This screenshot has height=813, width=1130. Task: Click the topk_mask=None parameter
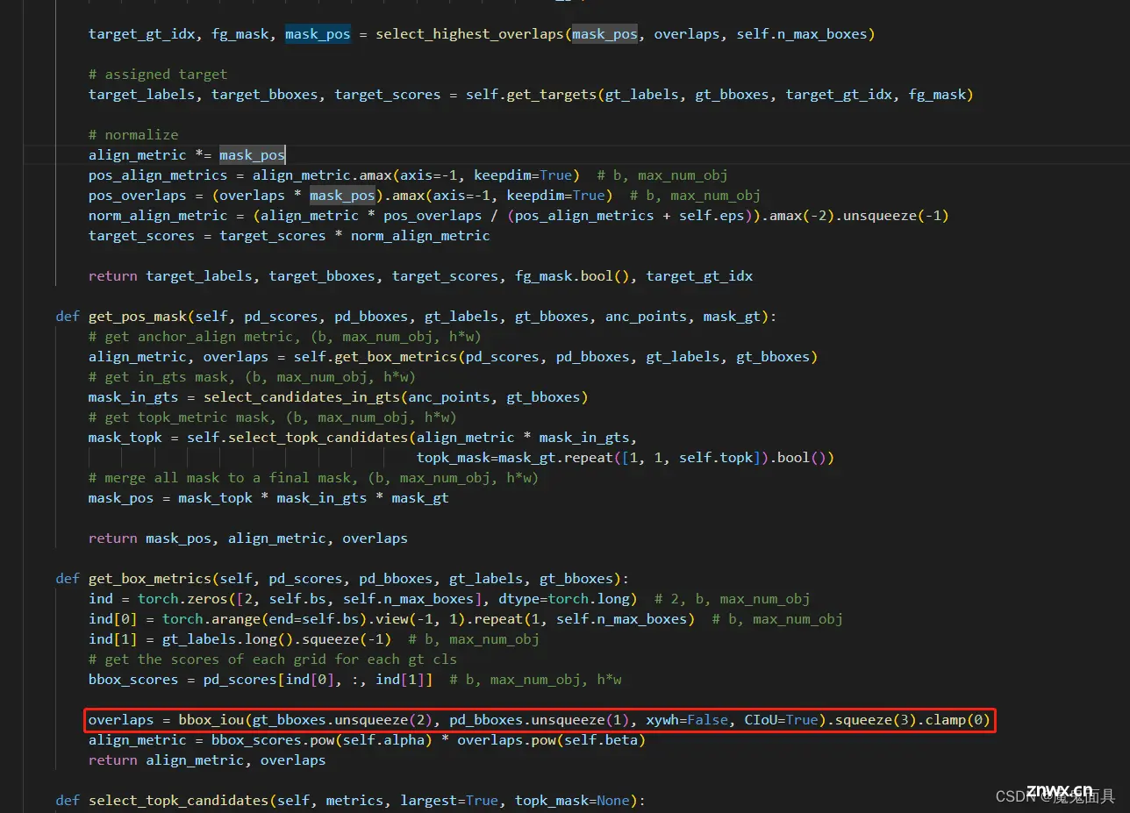572,801
